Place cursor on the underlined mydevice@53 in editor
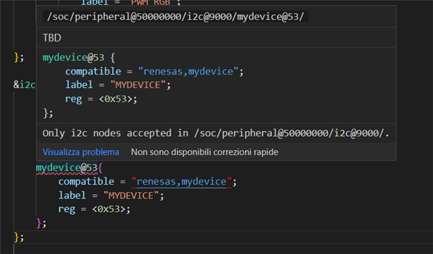The height and width of the screenshot is (254, 433). 66,168
